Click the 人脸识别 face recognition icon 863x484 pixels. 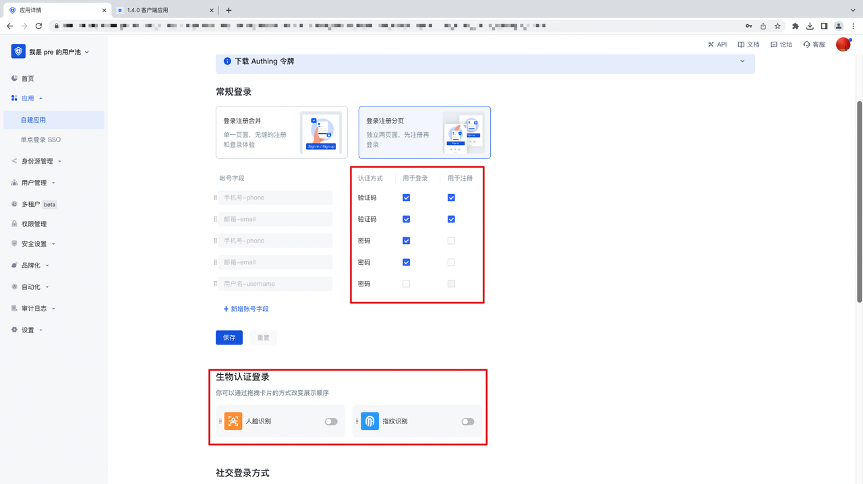[x=233, y=421]
